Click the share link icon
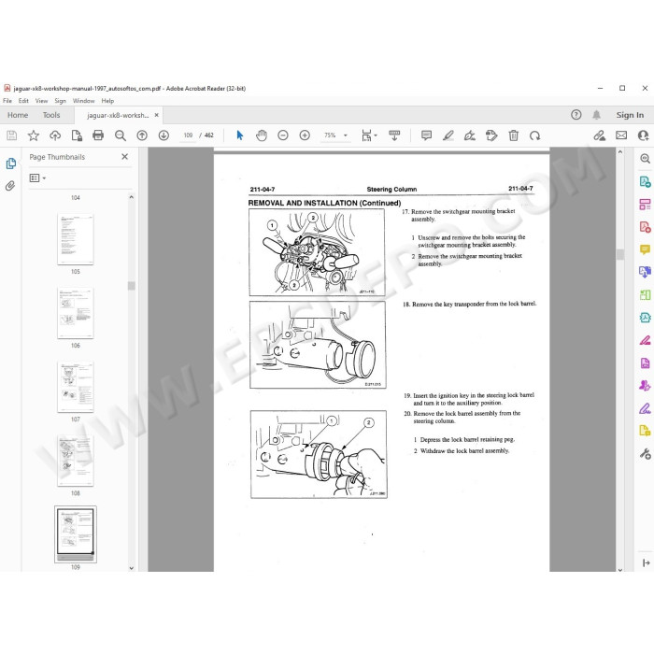Screen dimensions: 654x654 [600, 135]
